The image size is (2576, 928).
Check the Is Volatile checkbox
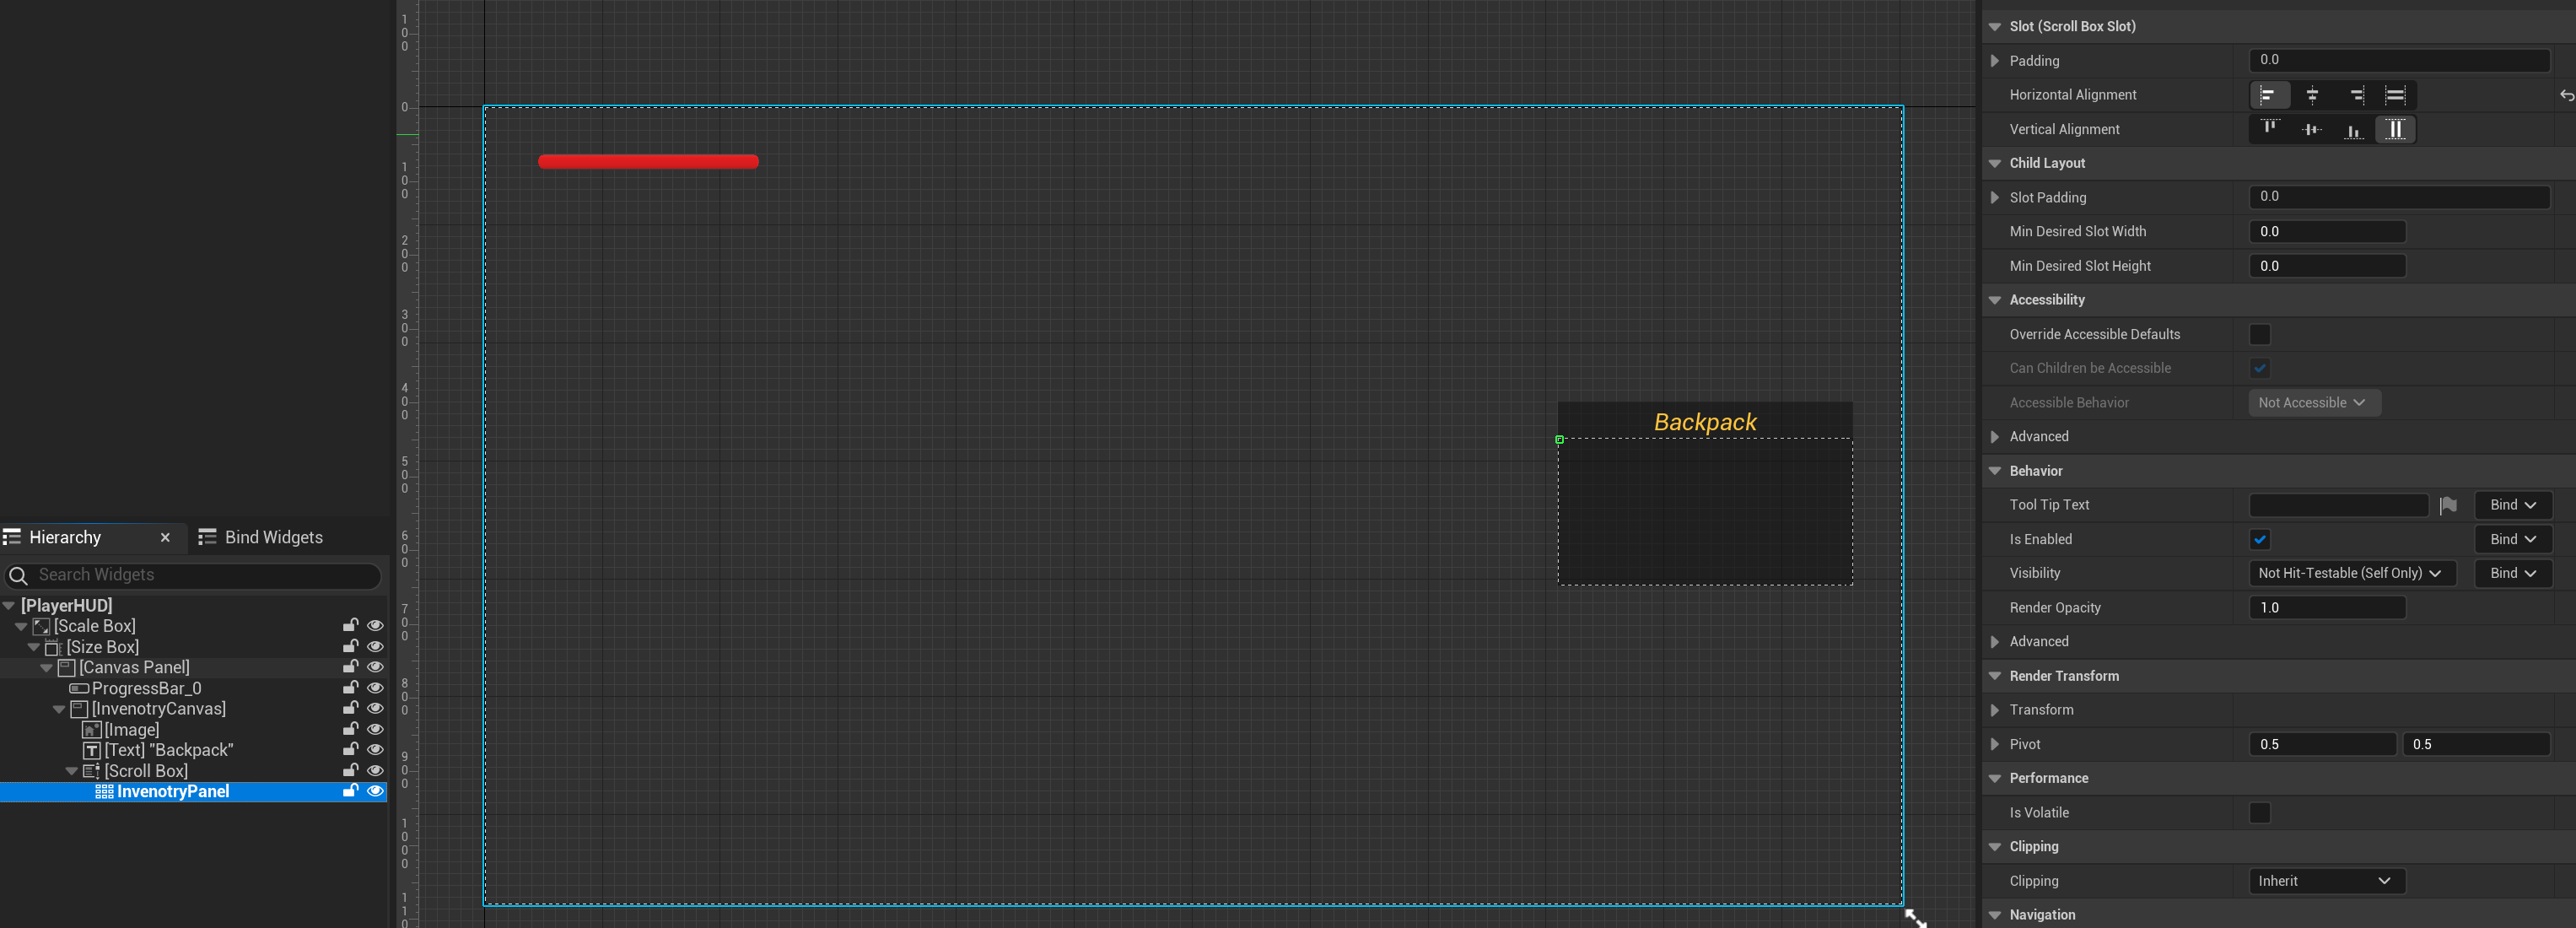pyautogui.click(x=2260, y=813)
